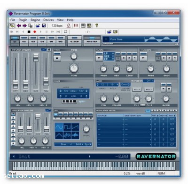This screenshot has width=188, height=188.
Task: Click the amplifier envelope curve icon
Action: (44, 50)
